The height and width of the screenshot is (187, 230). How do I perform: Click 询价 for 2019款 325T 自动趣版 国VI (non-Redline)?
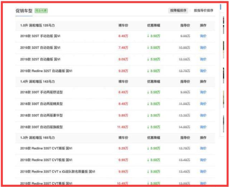(203, 59)
